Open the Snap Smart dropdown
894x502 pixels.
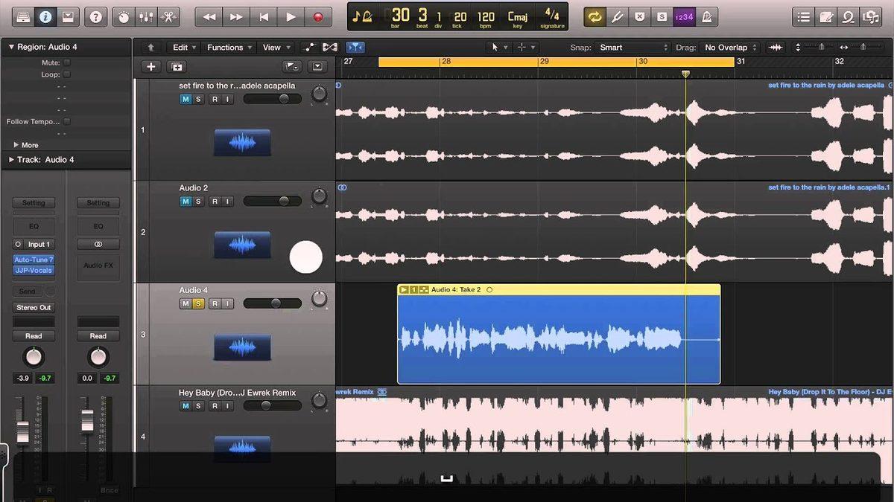click(x=623, y=48)
